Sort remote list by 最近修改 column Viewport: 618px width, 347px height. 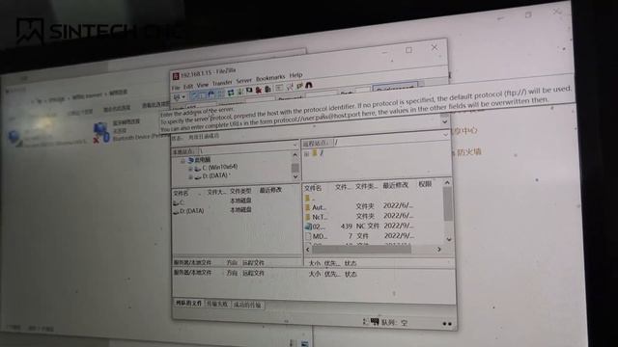[396, 185]
